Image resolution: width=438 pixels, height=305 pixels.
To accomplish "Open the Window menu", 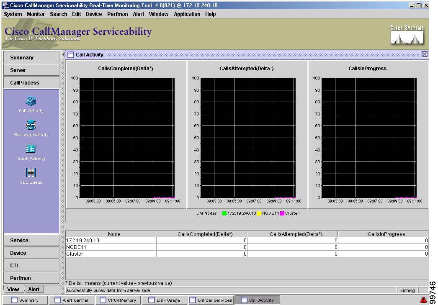I will (x=159, y=14).
